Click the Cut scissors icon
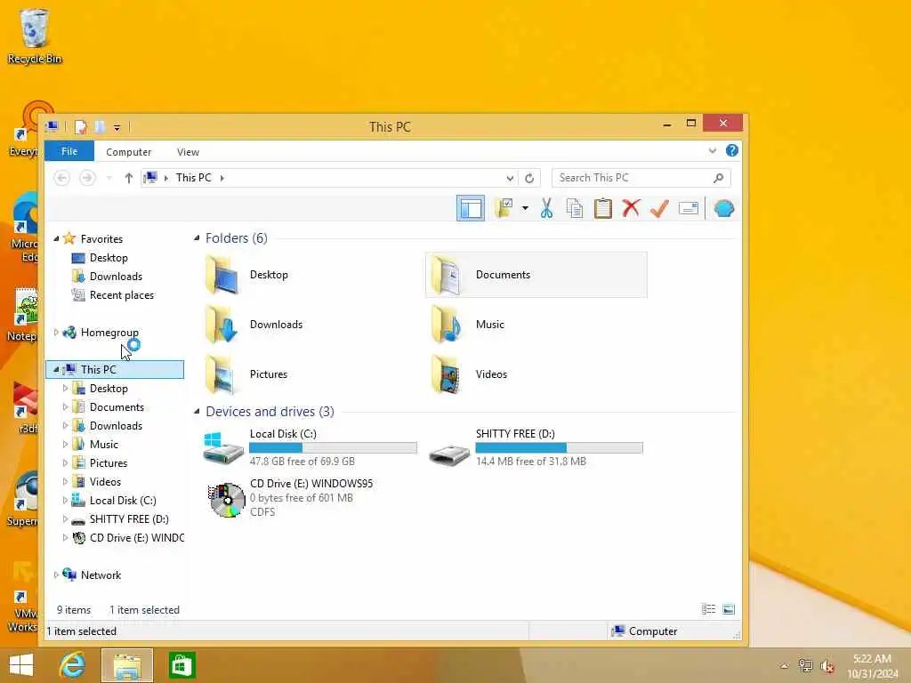 (546, 208)
